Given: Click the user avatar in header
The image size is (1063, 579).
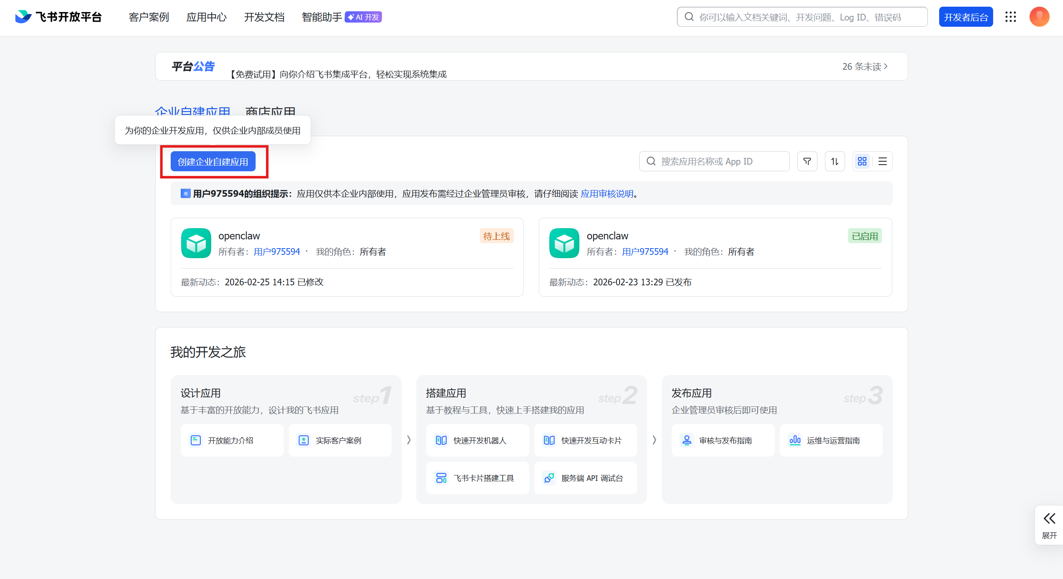Looking at the screenshot, I should [1039, 17].
